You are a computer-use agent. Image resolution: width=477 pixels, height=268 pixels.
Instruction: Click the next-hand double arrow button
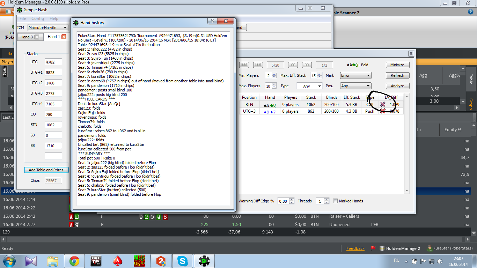pyautogui.click(x=306, y=65)
